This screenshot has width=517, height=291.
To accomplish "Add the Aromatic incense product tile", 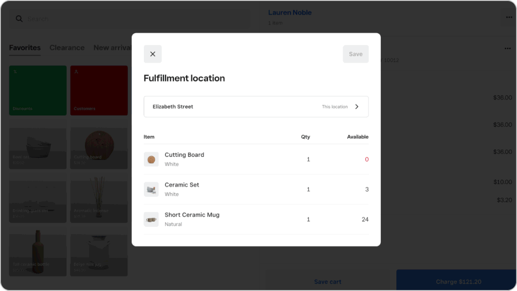I will click(x=99, y=198).
